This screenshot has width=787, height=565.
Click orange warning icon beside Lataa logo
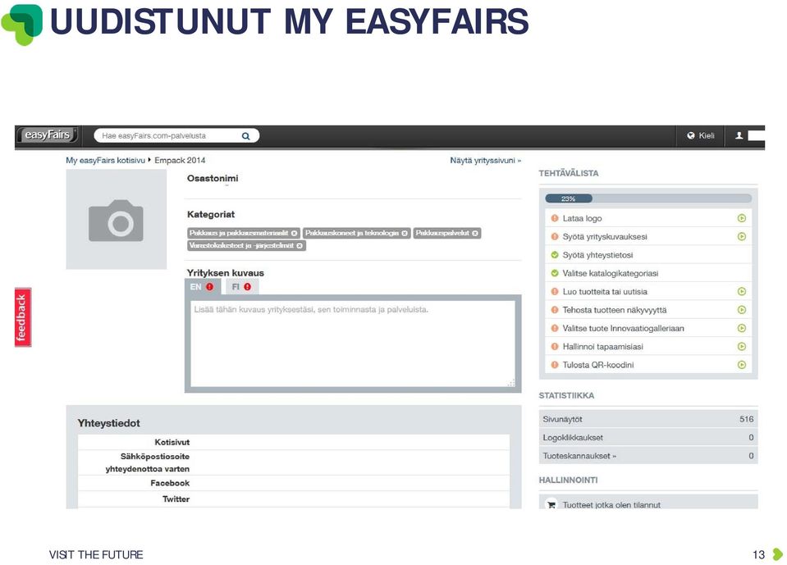(x=555, y=218)
